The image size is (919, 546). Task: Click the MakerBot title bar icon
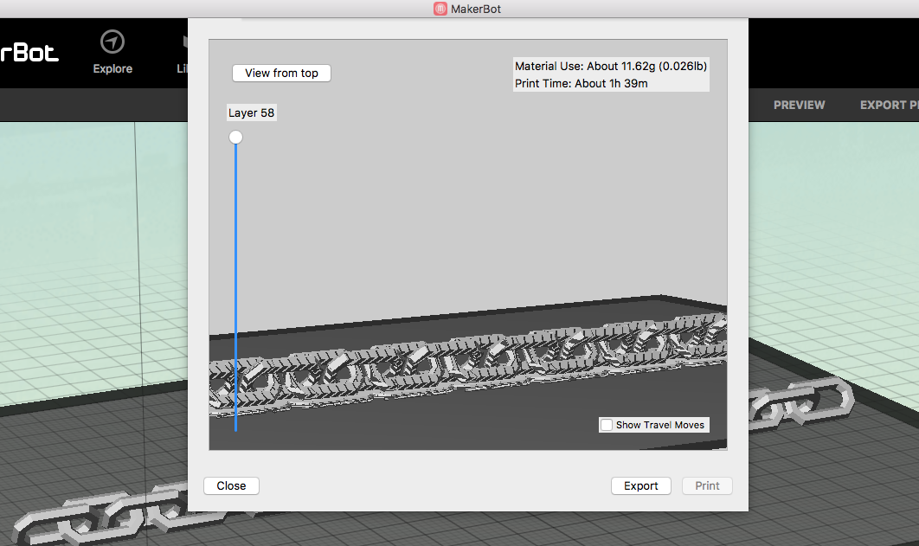pos(440,9)
